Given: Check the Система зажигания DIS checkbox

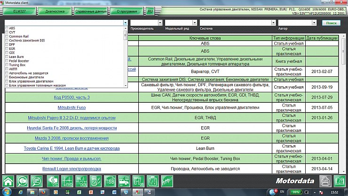Looking at the screenshot, I should 7,40.
